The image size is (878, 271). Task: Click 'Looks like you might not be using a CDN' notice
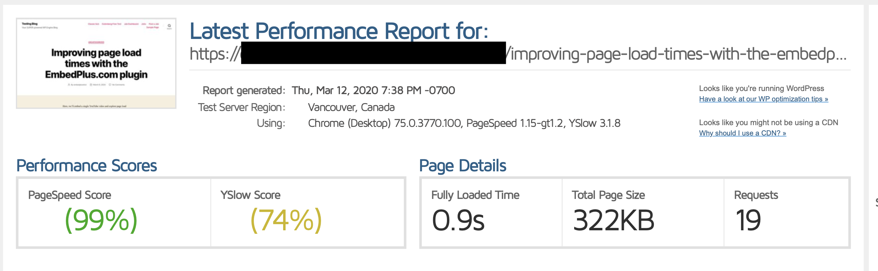[x=768, y=123]
